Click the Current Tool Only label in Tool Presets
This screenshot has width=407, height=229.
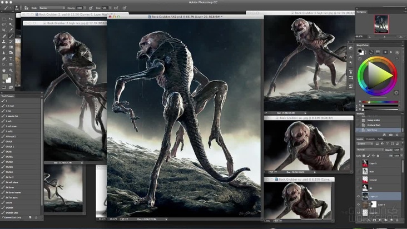pos(11,217)
